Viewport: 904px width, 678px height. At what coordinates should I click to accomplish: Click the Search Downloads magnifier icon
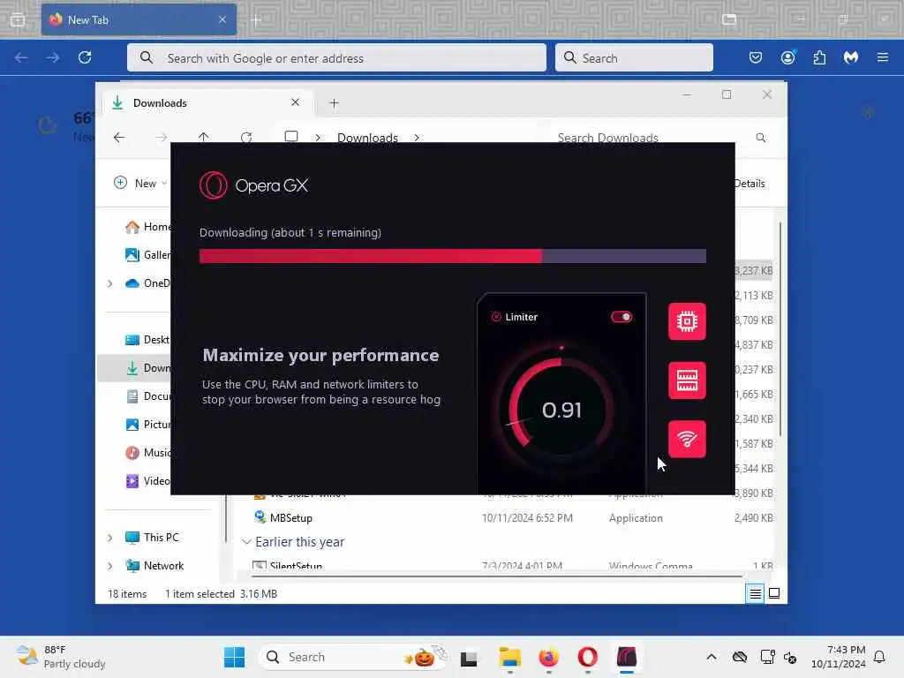coord(760,138)
